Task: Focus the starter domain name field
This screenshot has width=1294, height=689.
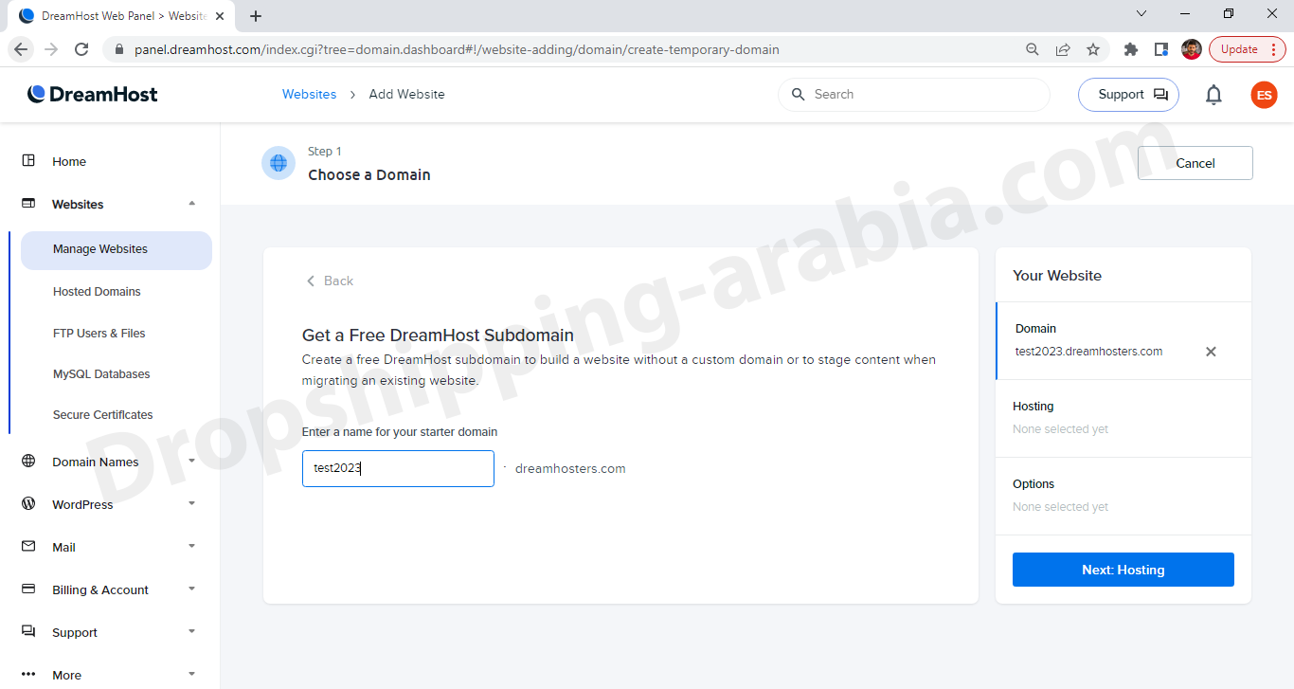Action: [x=398, y=469]
